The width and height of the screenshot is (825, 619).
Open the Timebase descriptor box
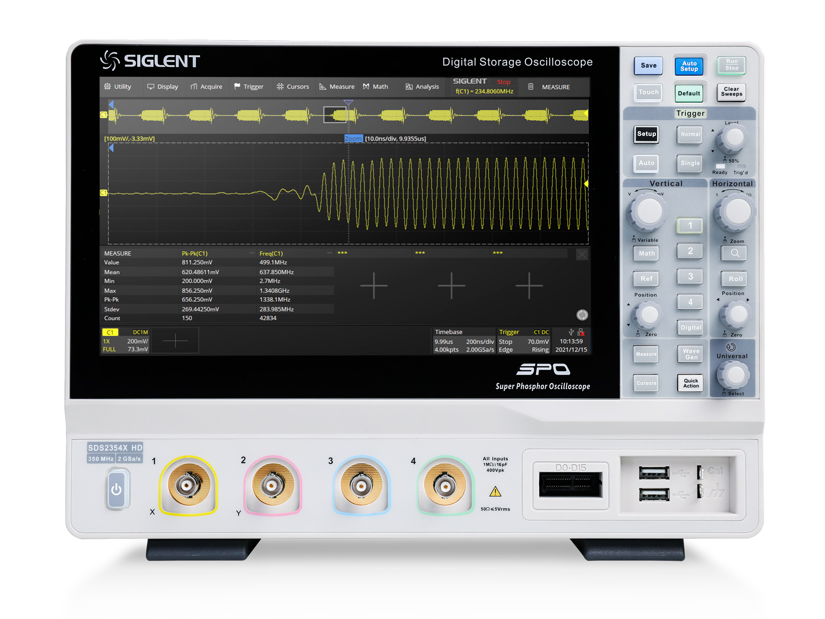tap(464, 341)
